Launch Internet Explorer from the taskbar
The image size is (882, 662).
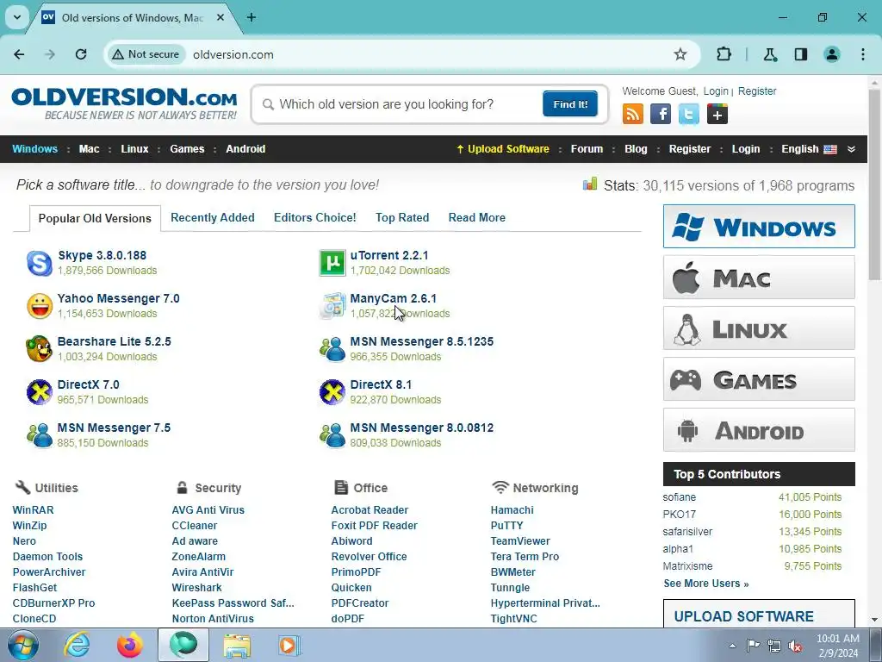pyautogui.click(x=77, y=645)
